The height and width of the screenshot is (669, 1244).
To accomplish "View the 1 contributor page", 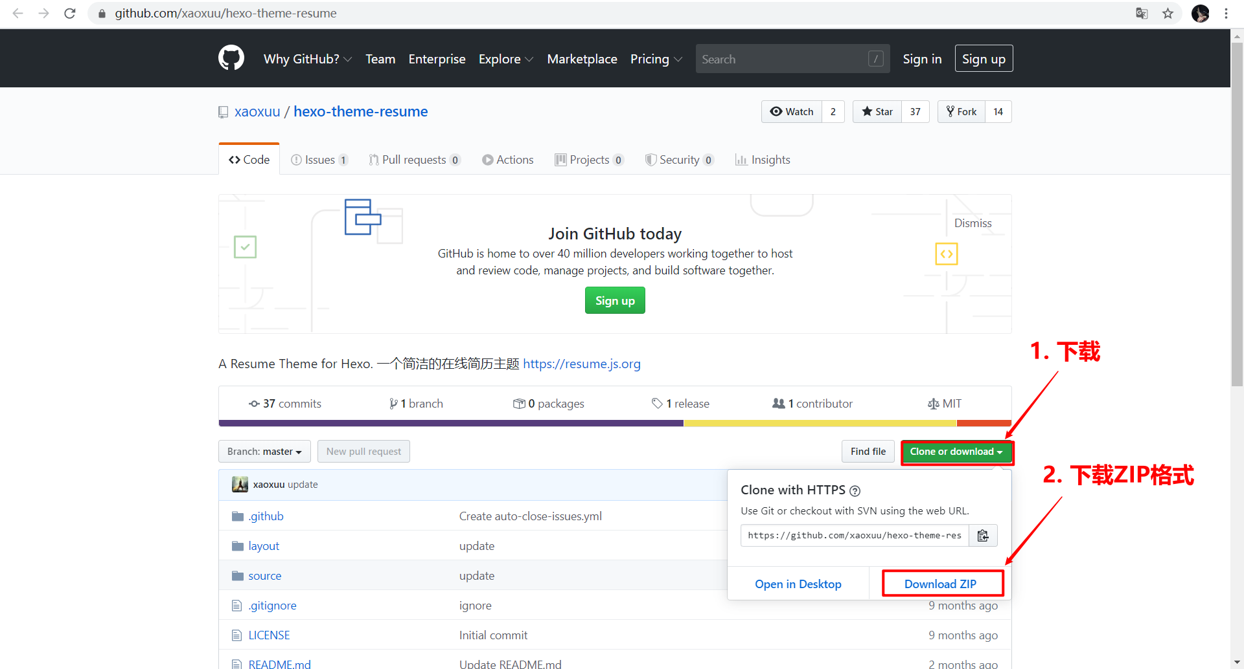I will tap(812, 404).
